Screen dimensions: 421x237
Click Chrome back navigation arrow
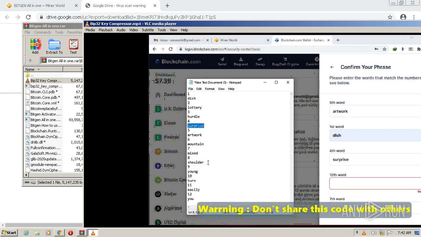7,17
